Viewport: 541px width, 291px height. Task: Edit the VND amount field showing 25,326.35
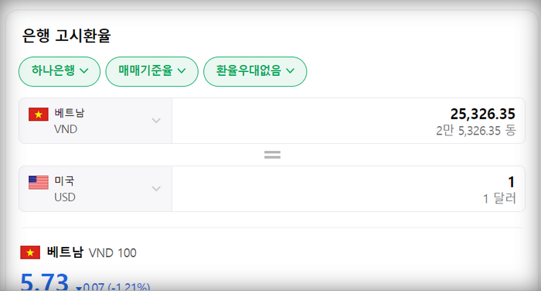click(x=349, y=121)
